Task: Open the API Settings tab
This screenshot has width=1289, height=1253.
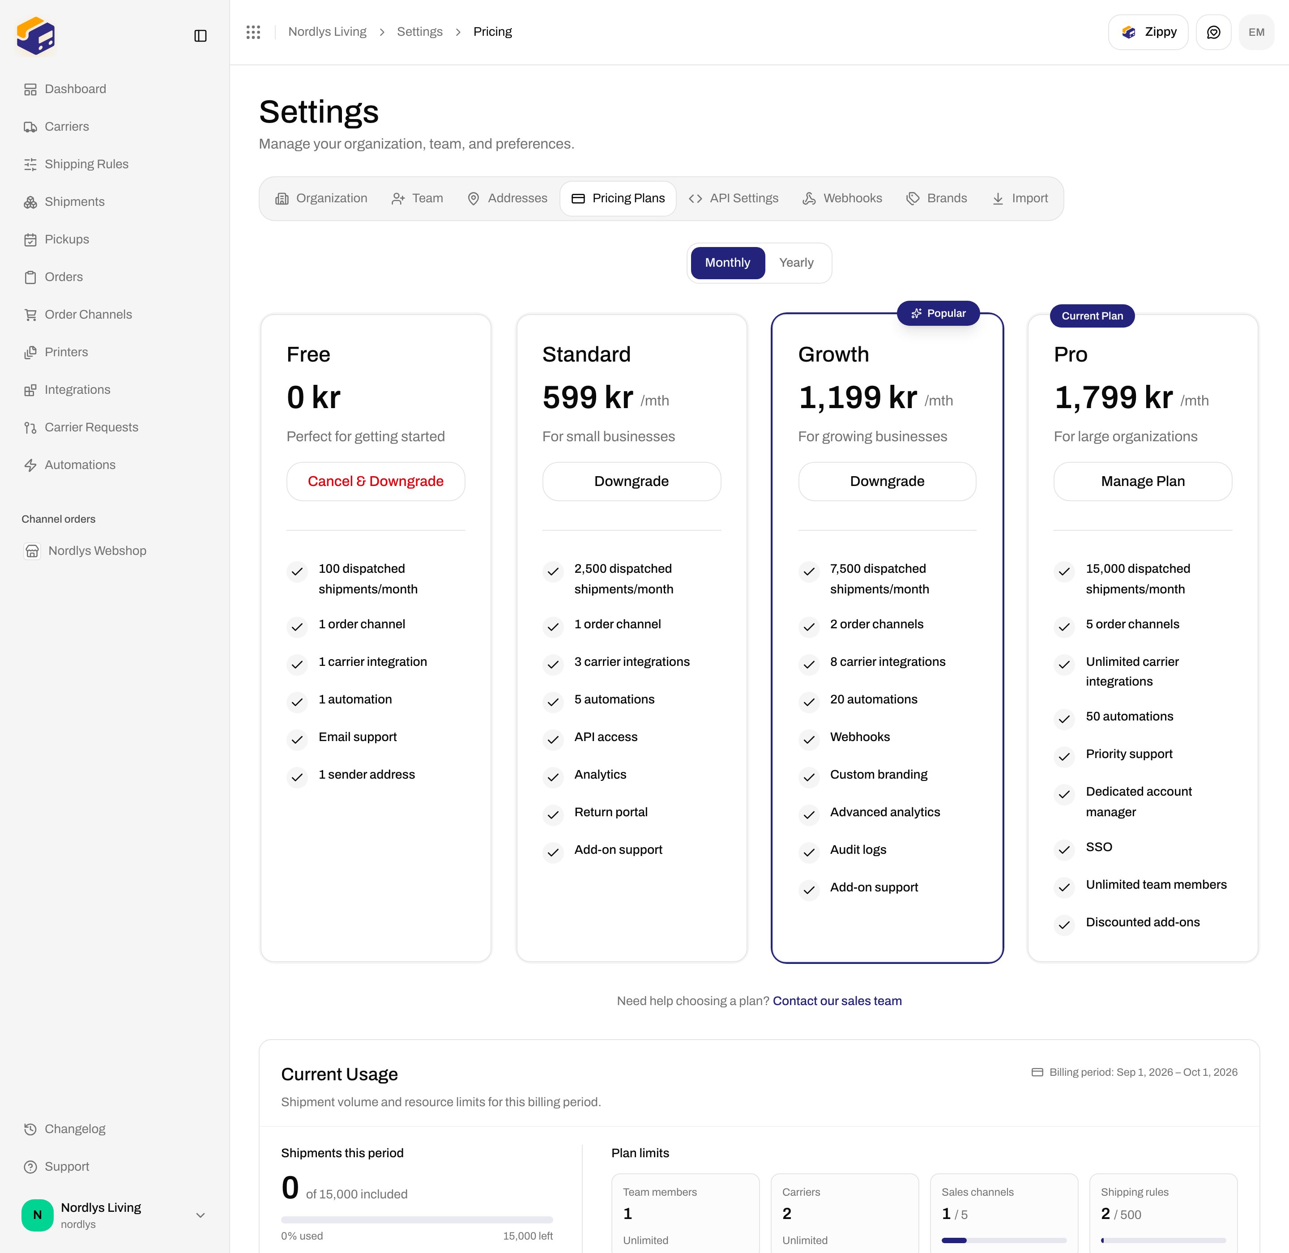Action: (734, 198)
